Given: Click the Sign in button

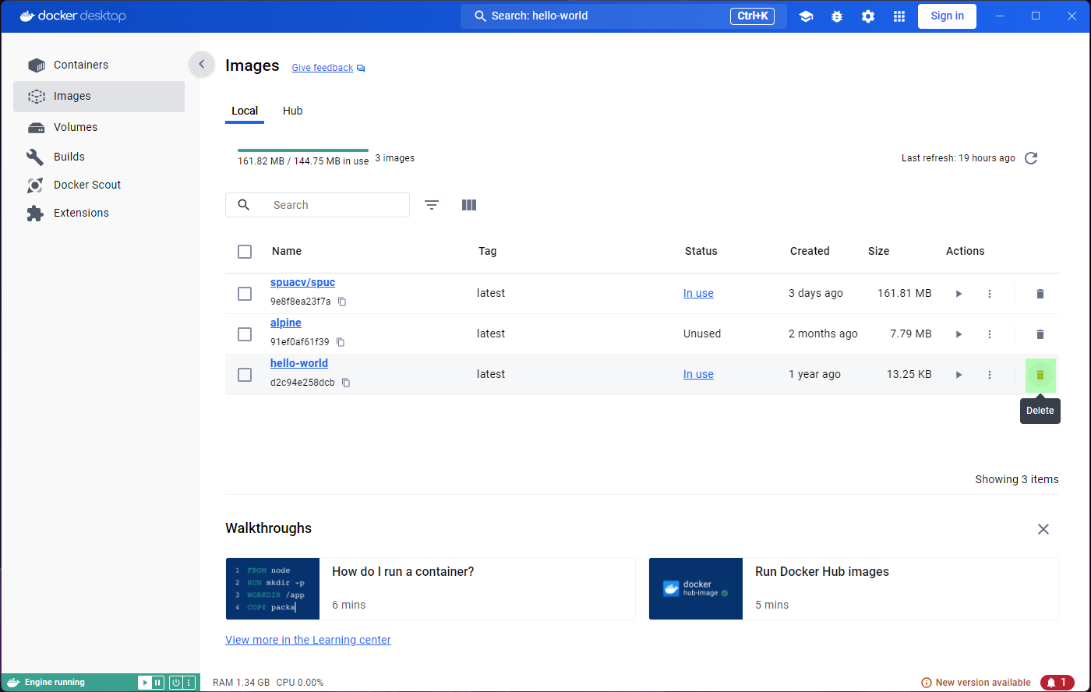Looking at the screenshot, I should tap(947, 16).
